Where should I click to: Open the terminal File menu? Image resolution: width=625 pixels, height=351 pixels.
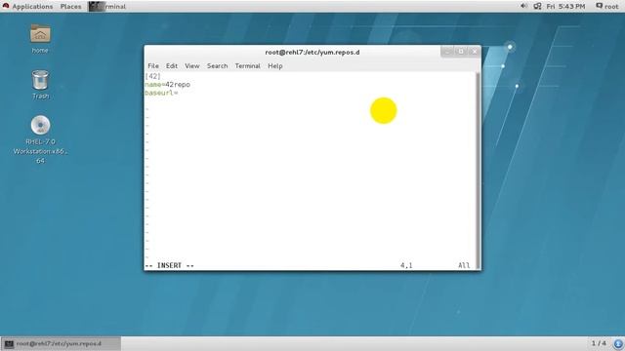point(153,66)
